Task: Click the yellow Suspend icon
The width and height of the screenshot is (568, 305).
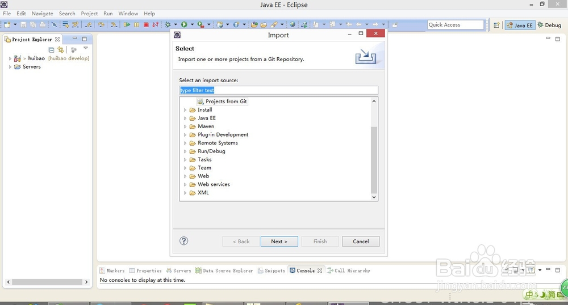Action: (x=136, y=24)
